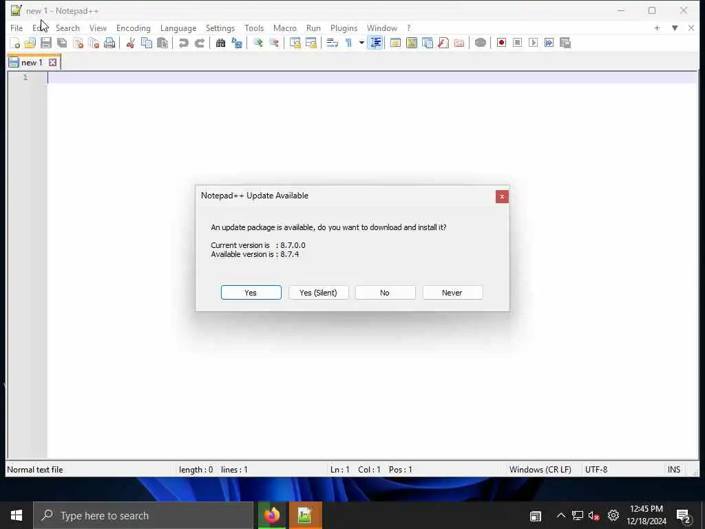The height and width of the screenshot is (529, 705).
Task: Open the View menu
Action: coord(98,28)
